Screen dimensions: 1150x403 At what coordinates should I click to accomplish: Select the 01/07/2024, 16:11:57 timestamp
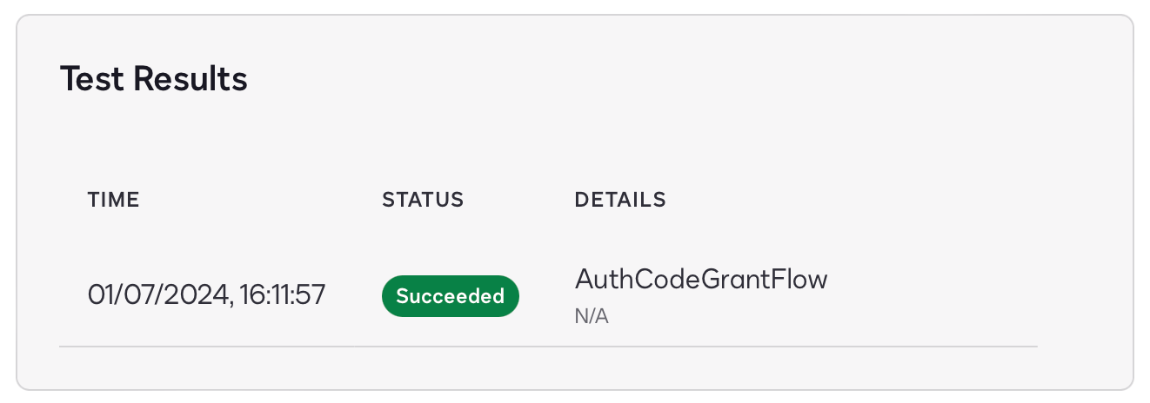pyautogui.click(x=206, y=294)
